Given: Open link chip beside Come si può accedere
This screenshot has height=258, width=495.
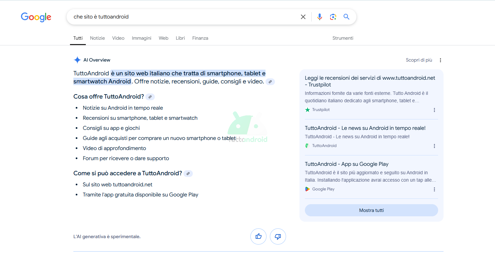Looking at the screenshot, I should 188,174.
